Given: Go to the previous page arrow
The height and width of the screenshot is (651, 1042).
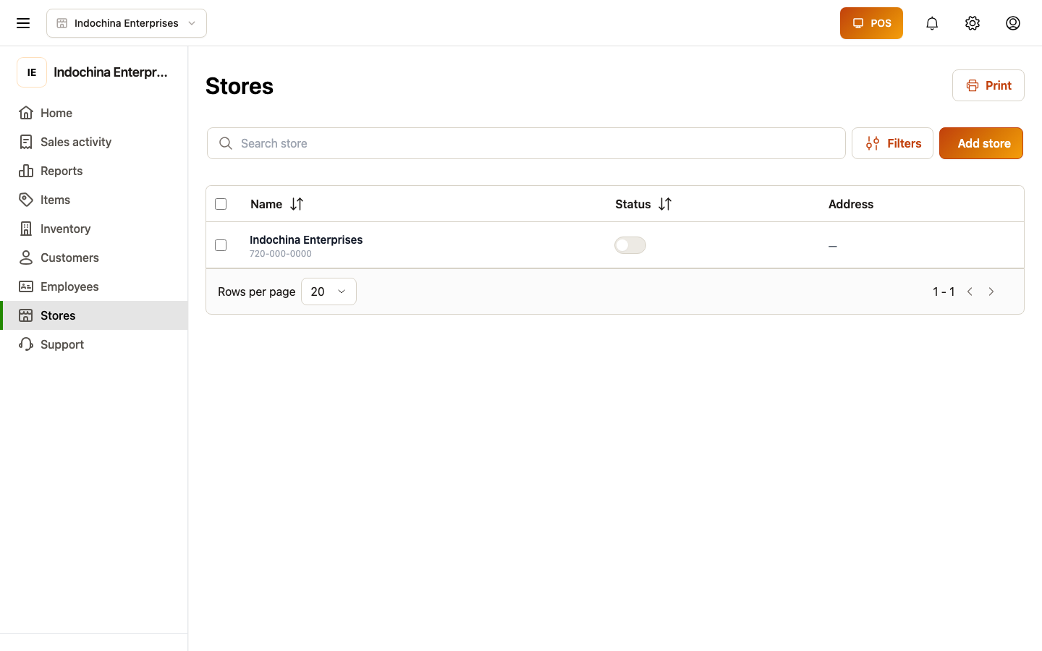Looking at the screenshot, I should pyautogui.click(x=970, y=292).
